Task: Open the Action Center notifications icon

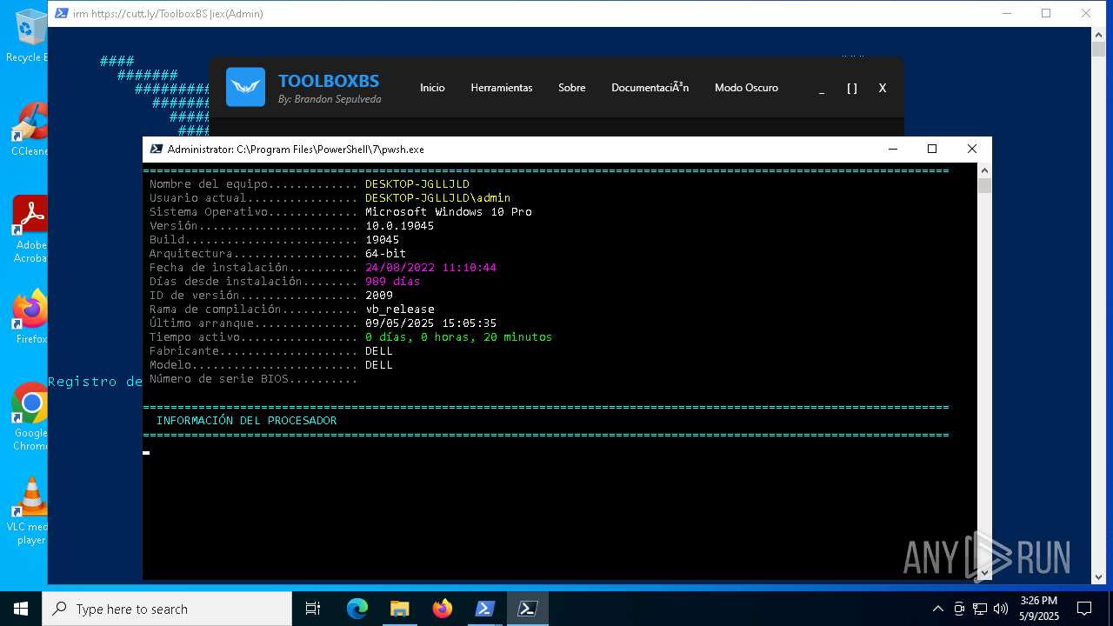Action: click(1084, 609)
